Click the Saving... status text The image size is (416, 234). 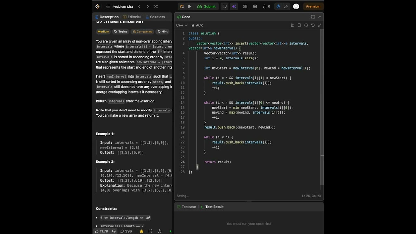[183, 196]
